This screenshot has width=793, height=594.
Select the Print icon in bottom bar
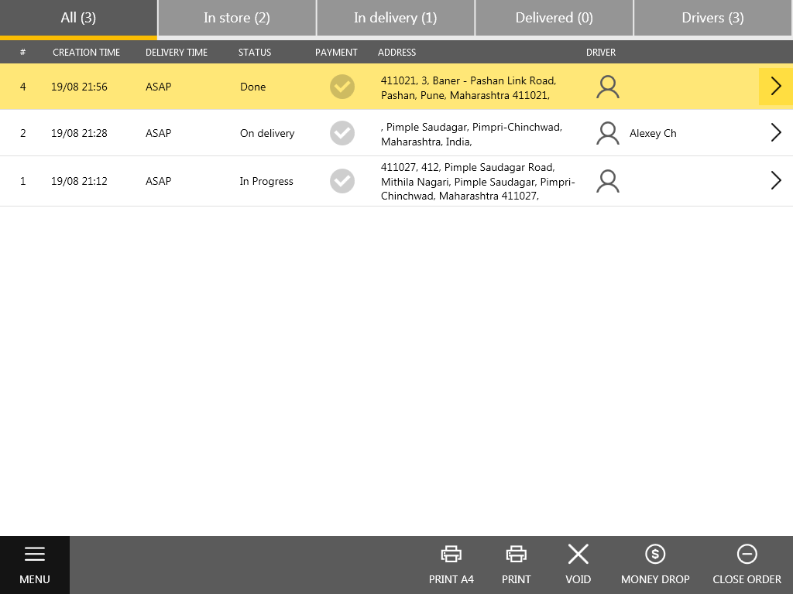click(516, 554)
